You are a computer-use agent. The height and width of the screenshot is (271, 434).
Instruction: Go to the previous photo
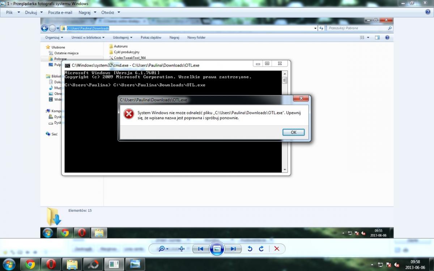[200, 249]
